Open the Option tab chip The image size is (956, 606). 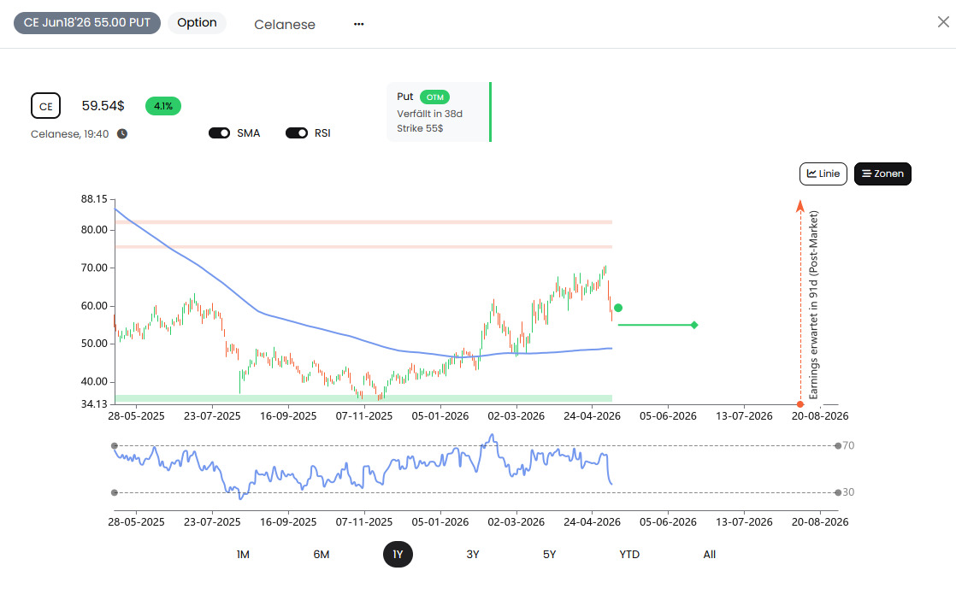(197, 22)
